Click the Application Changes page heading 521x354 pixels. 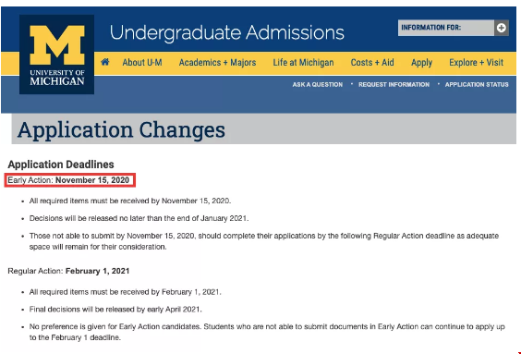tap(121, 130)
